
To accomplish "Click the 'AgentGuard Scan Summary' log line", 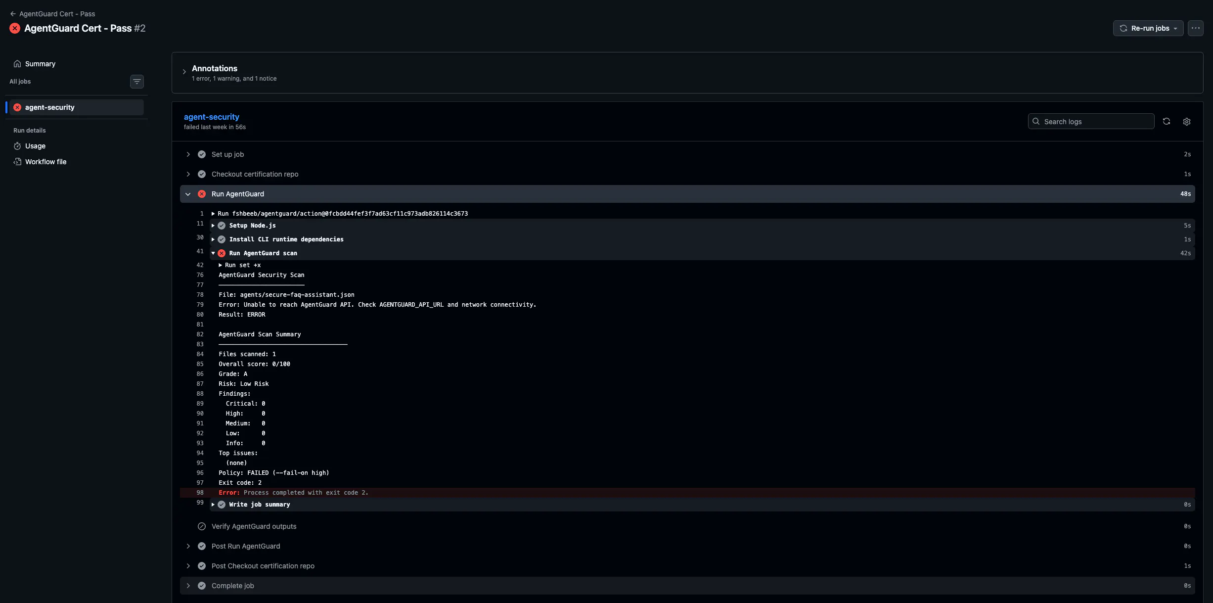I will click(x=260, y=334).
